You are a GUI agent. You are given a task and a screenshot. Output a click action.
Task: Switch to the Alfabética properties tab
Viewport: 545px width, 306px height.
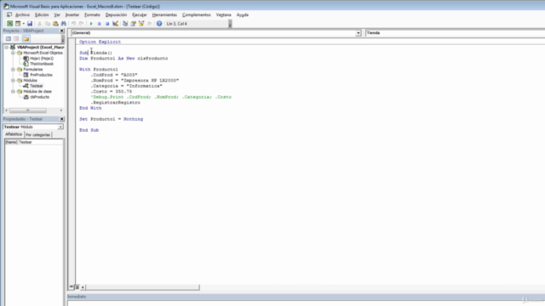coord(14,134)
